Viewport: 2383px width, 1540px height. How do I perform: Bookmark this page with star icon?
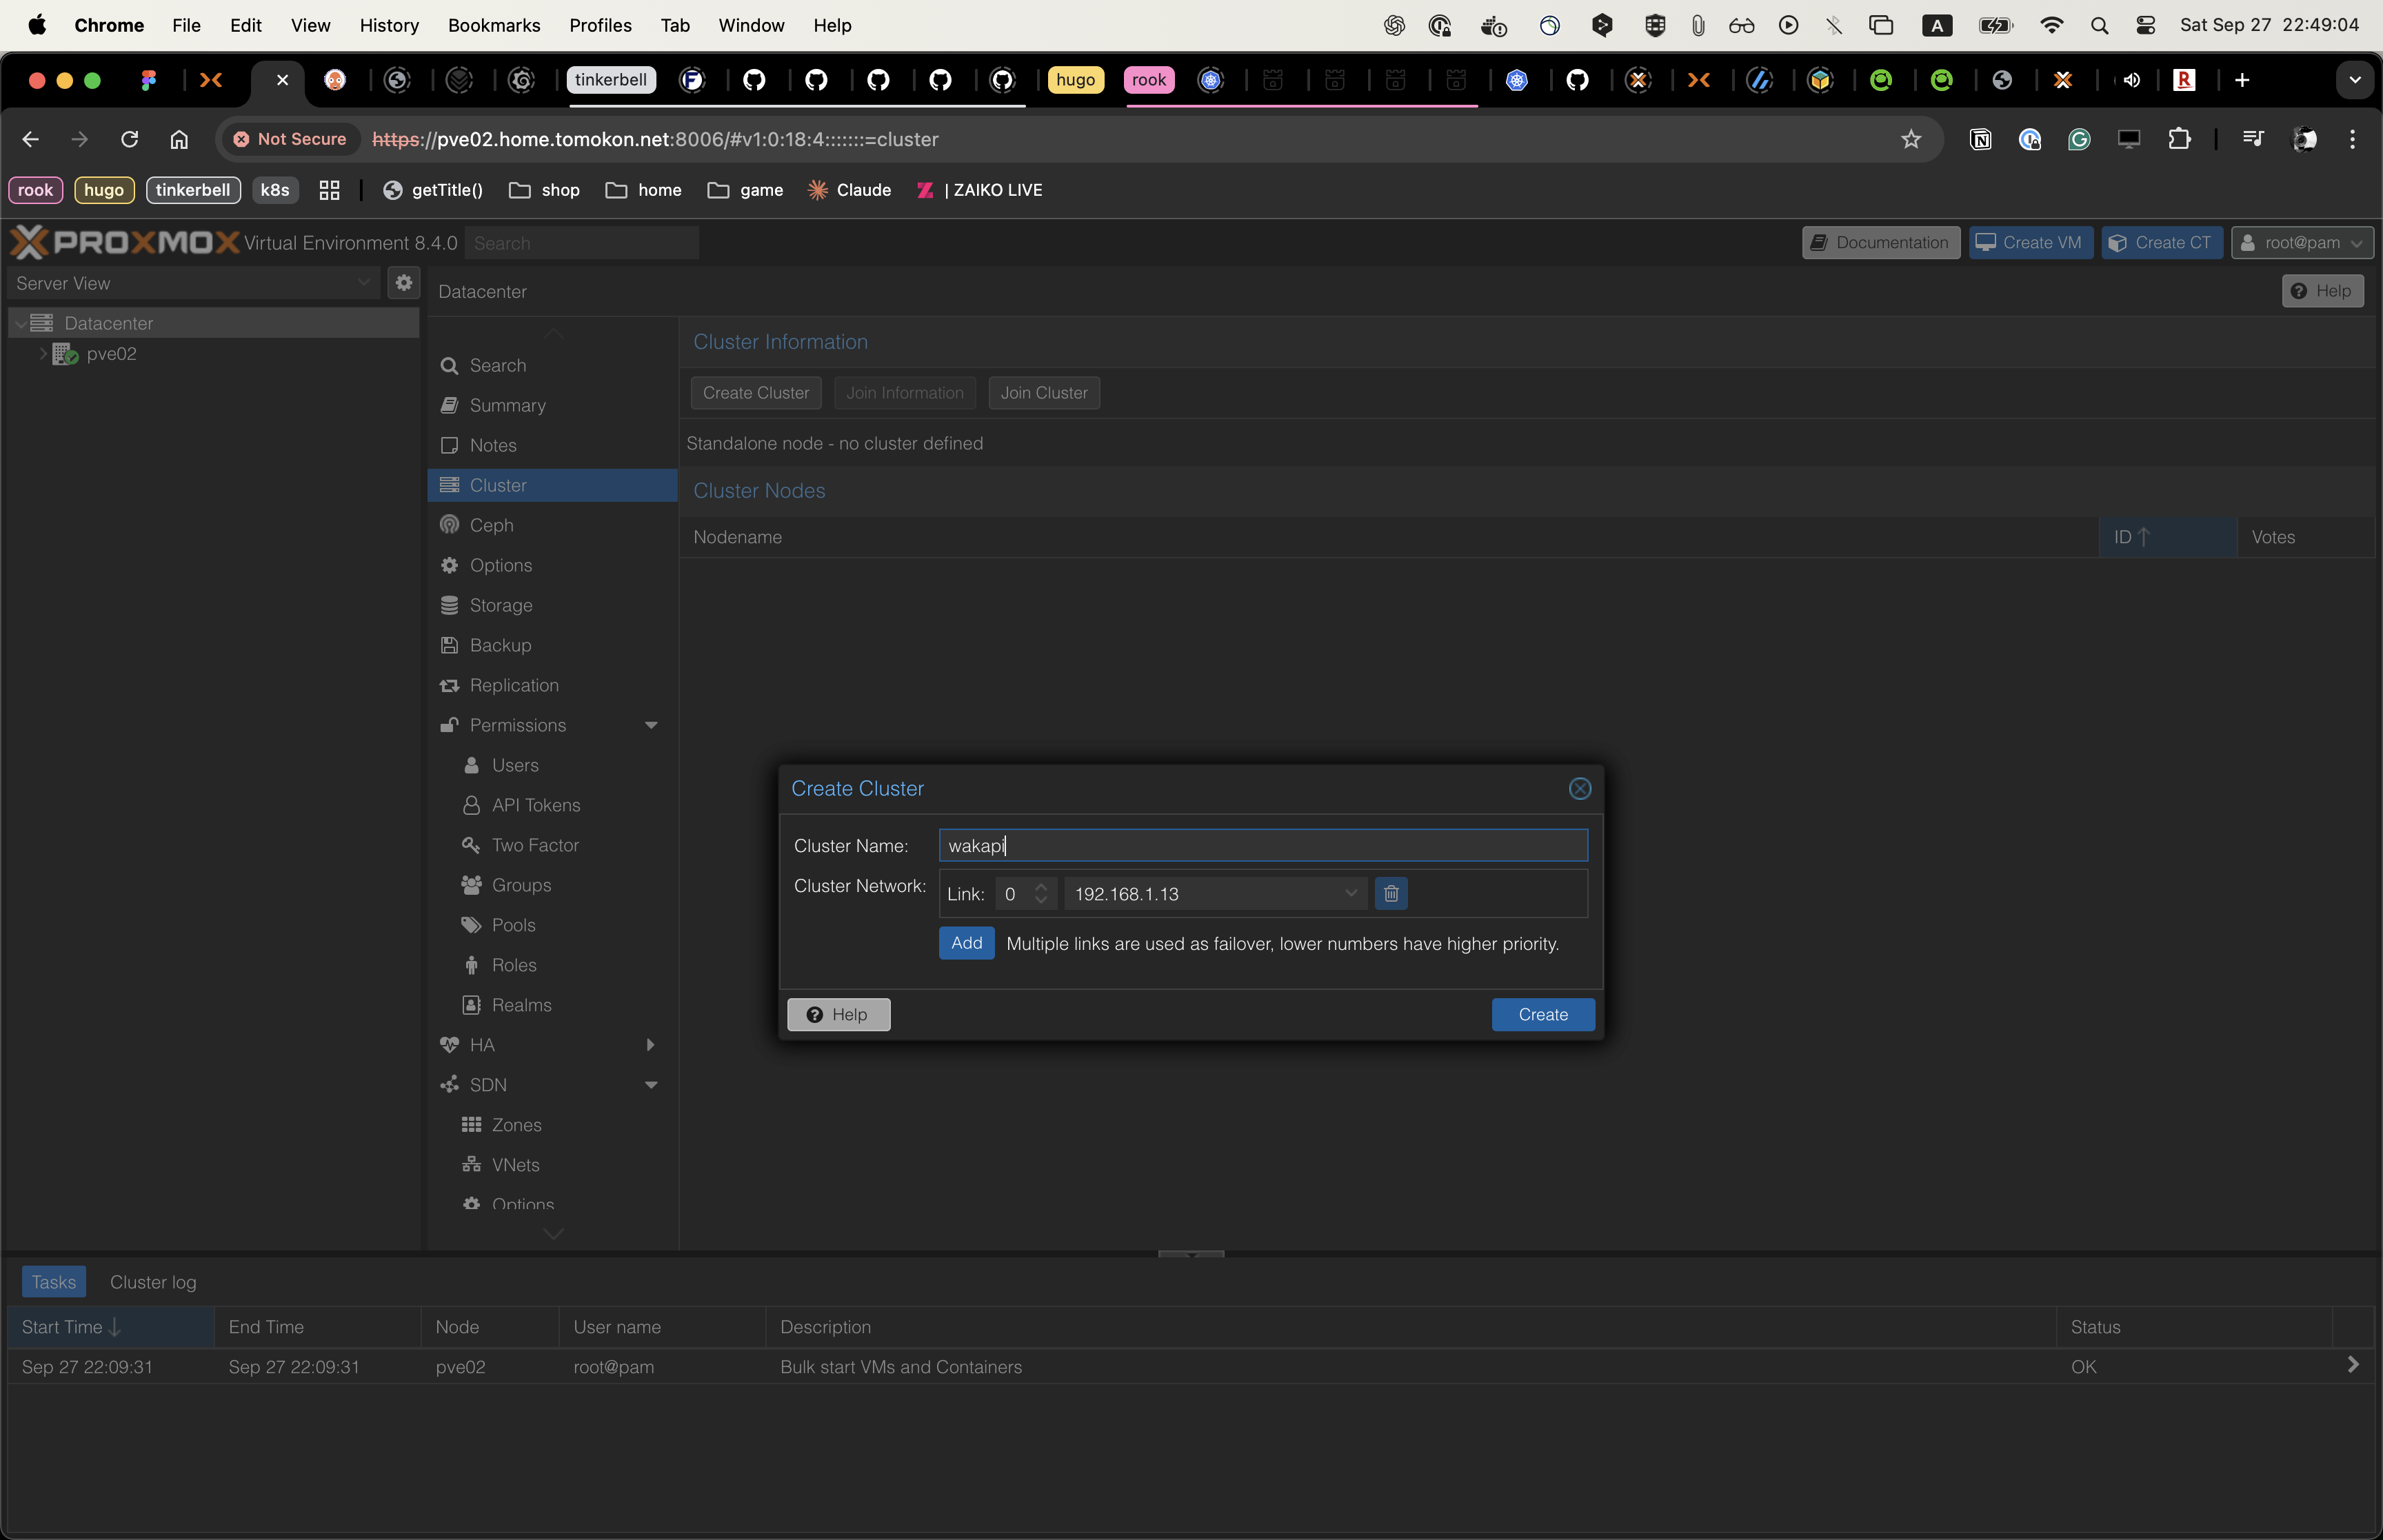1910,139
